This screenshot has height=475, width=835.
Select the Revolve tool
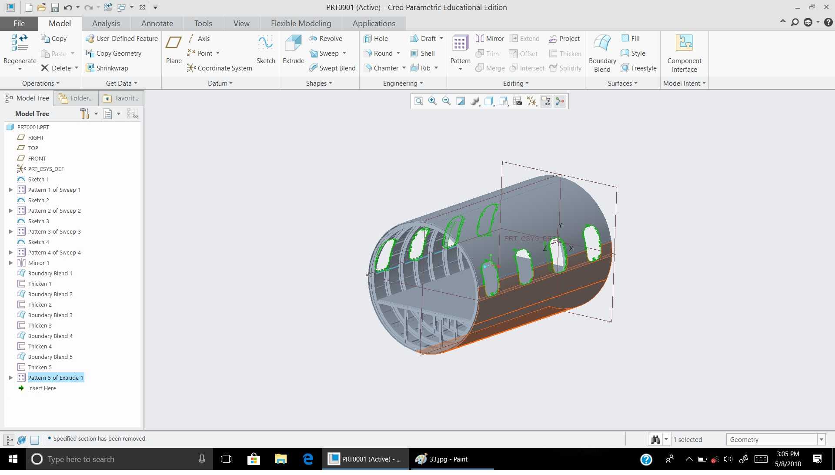pos(326,38)
